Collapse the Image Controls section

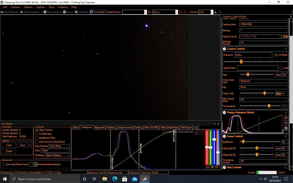click(224, 136)
